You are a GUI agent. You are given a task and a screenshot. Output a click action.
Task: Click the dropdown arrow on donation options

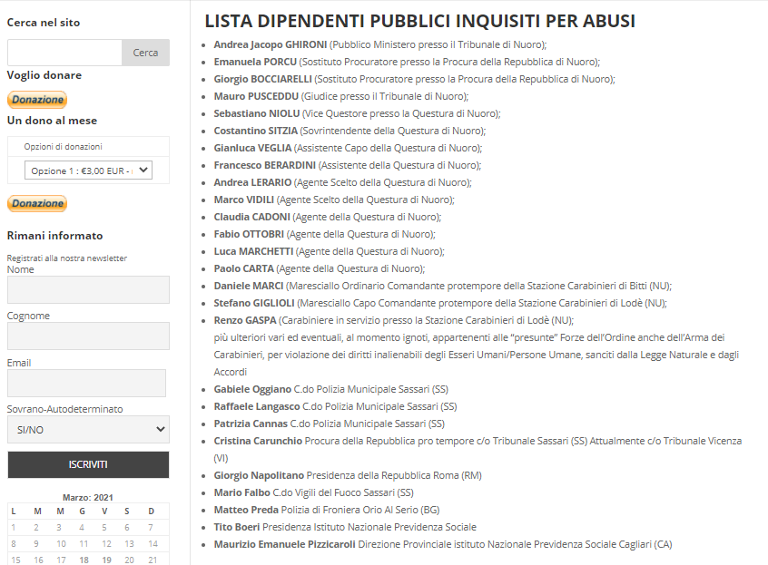pos(143,170)
